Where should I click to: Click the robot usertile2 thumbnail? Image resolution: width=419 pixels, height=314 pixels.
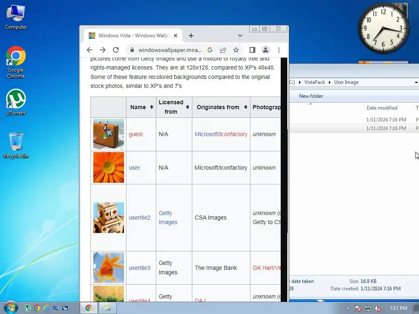pyautogui.click(x=108, y=218)
